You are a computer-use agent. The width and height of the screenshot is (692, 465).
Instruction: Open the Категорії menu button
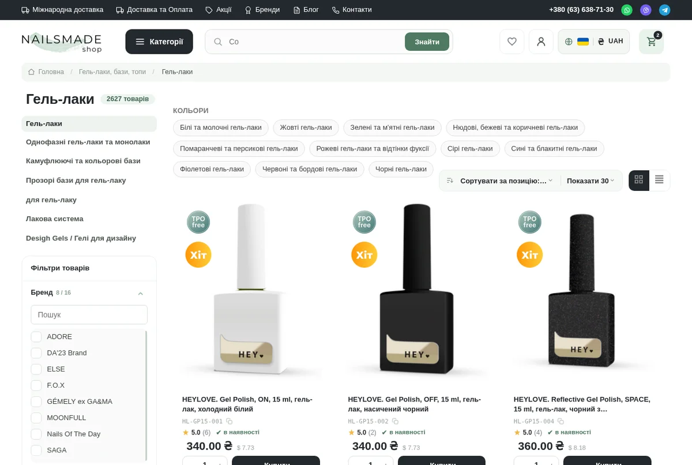pos(159,42)
